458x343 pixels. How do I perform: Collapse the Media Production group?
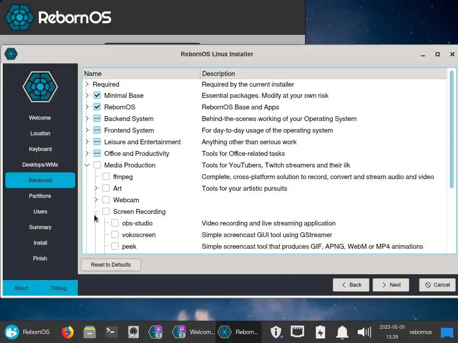87,165
